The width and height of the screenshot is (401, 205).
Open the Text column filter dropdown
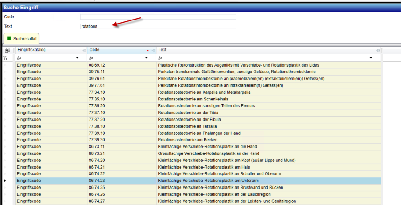click(371, 58)
